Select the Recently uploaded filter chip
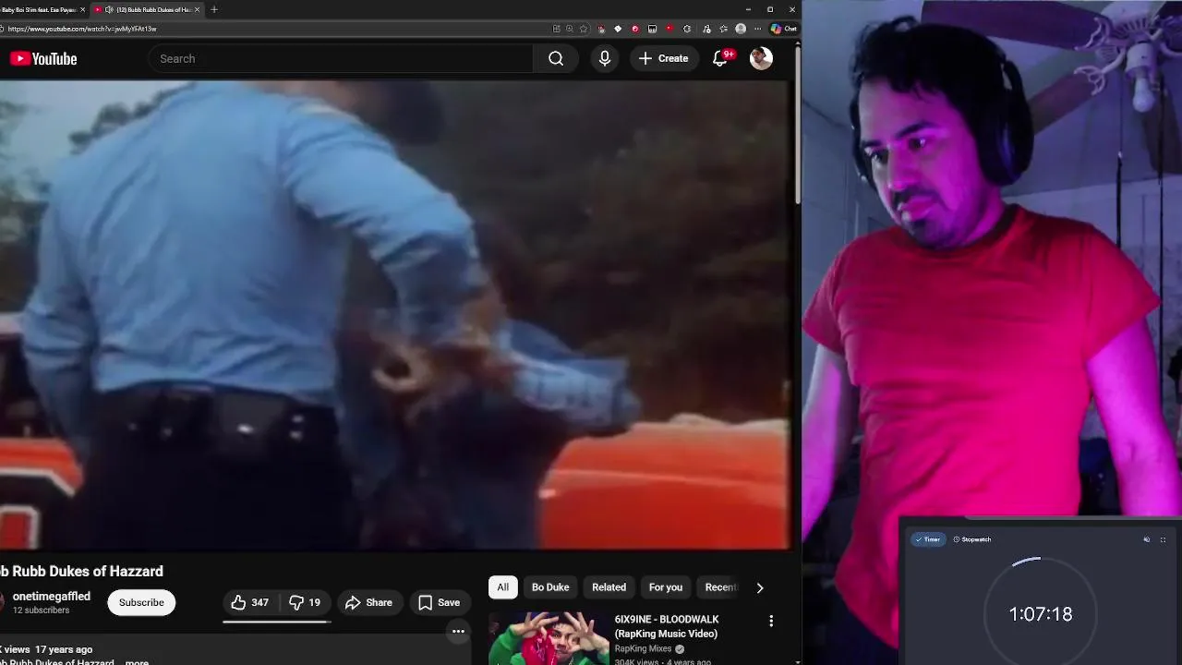1182x665 pixels. coord(720,587)
